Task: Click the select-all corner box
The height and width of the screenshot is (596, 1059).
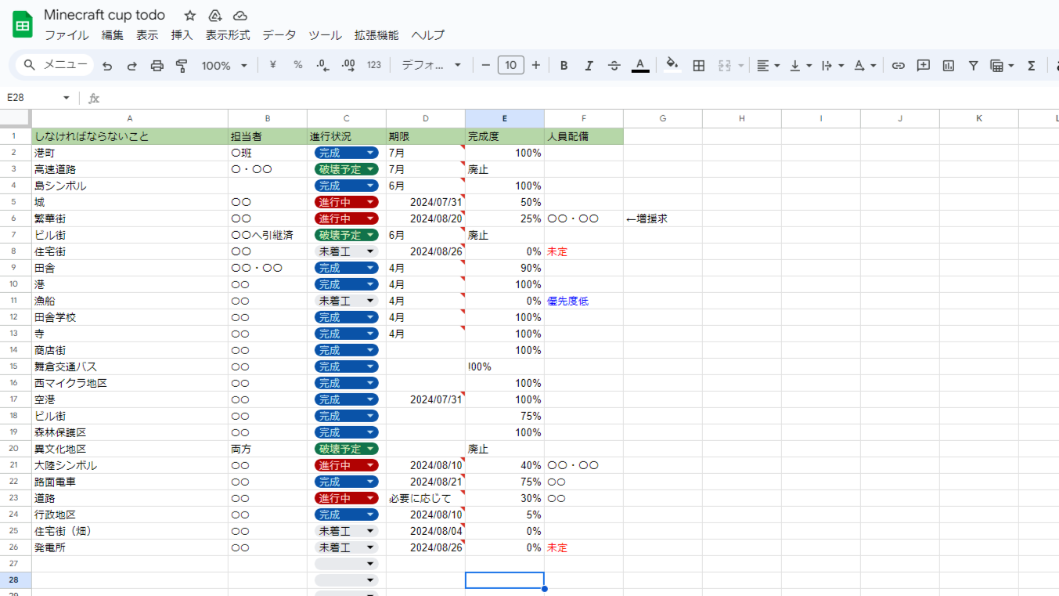Action: tap(16, 118)
